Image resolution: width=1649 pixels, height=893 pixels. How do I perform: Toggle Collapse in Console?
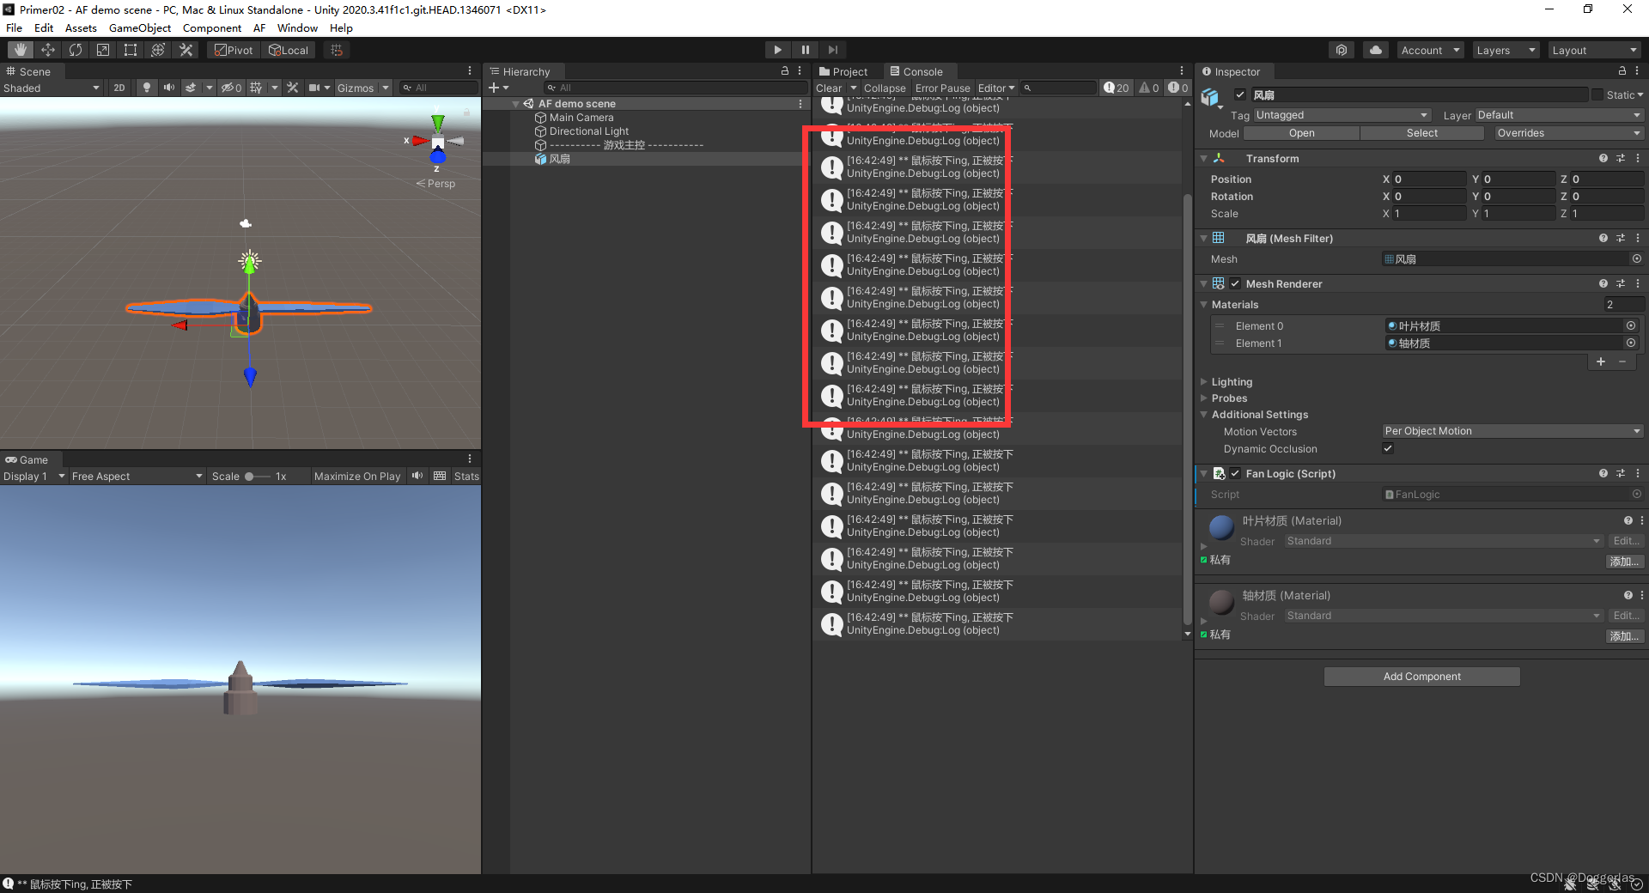coord(885,88)
